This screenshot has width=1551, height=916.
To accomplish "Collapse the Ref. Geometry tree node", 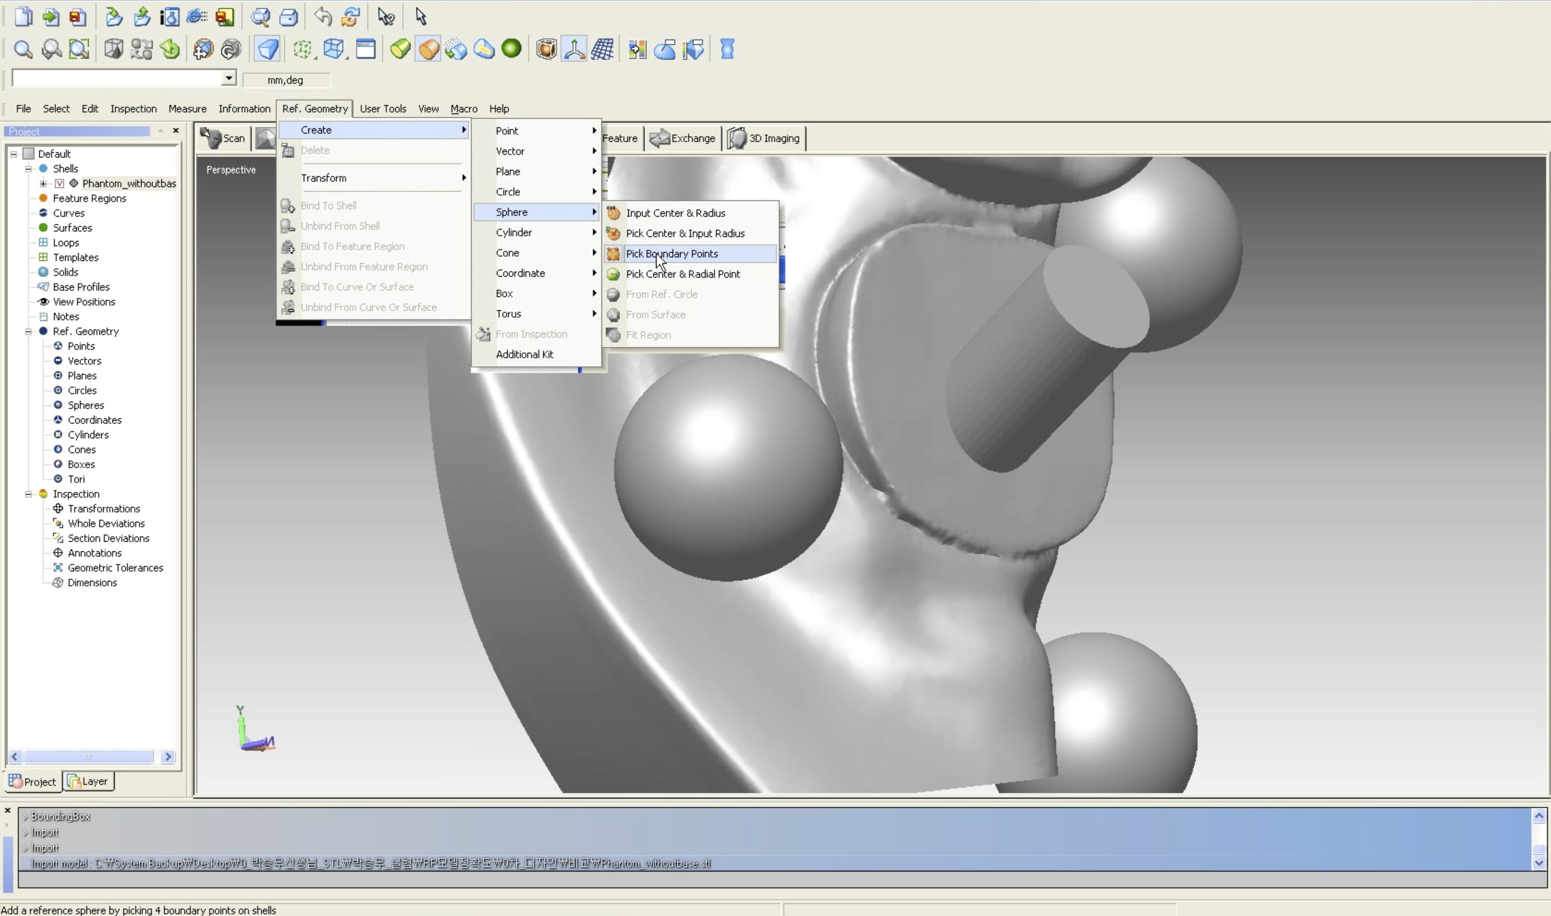I will click(x=28, y=331).
